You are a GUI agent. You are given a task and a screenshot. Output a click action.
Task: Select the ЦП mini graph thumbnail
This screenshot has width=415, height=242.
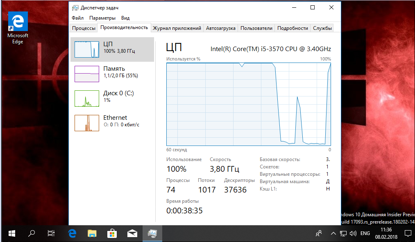87,49
